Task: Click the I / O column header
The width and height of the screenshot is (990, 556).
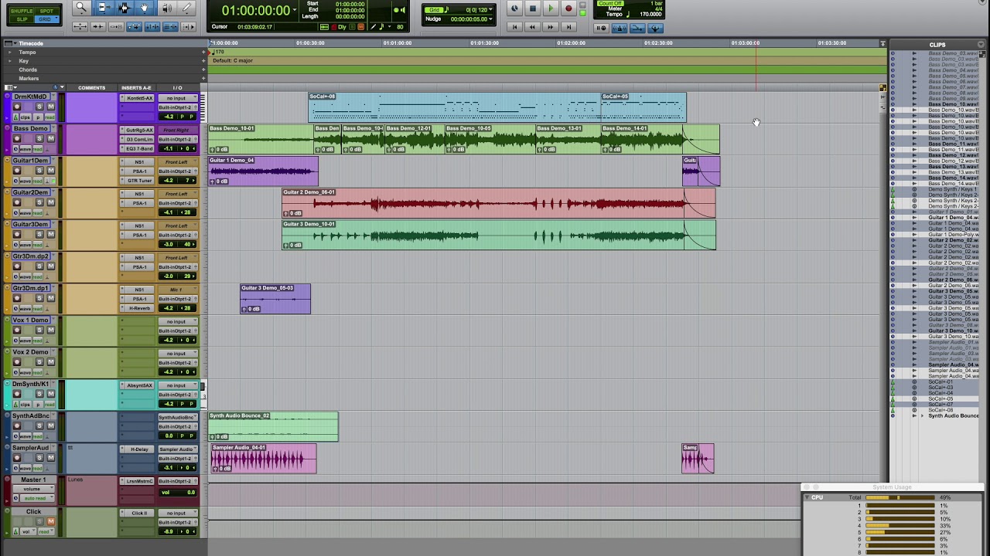Action: pyautogui.click(x=177, y=88)
